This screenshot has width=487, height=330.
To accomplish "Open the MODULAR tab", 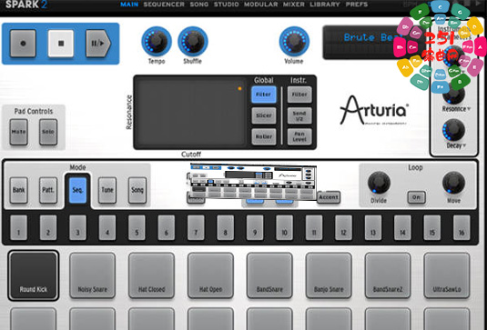I will (x=261, y=5).
